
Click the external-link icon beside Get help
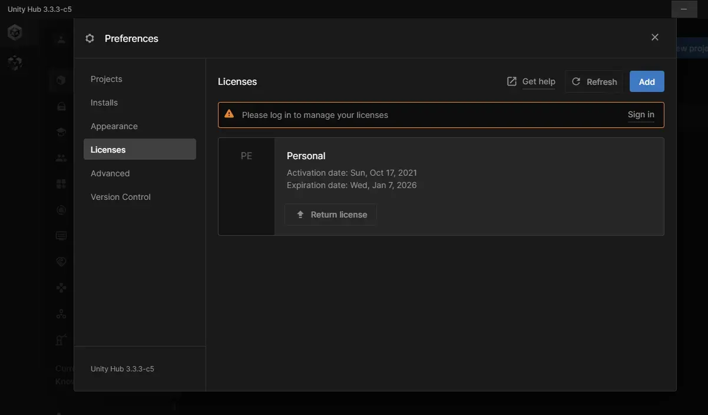click(512, 81)
